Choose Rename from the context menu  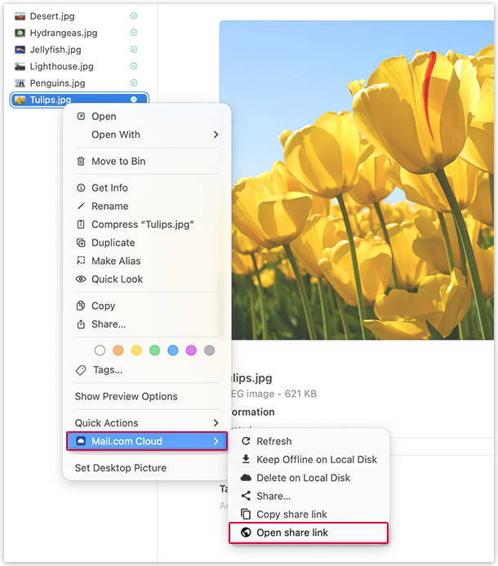(x=109, y=207)
